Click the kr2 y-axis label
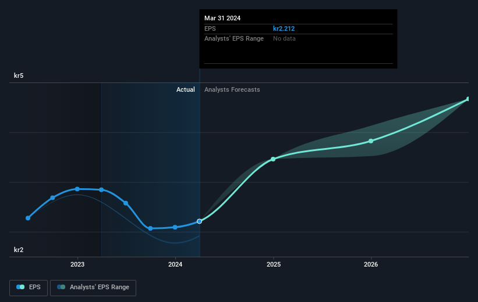The height and width of the screenshot is (302, 478). (x=19, y=250)
